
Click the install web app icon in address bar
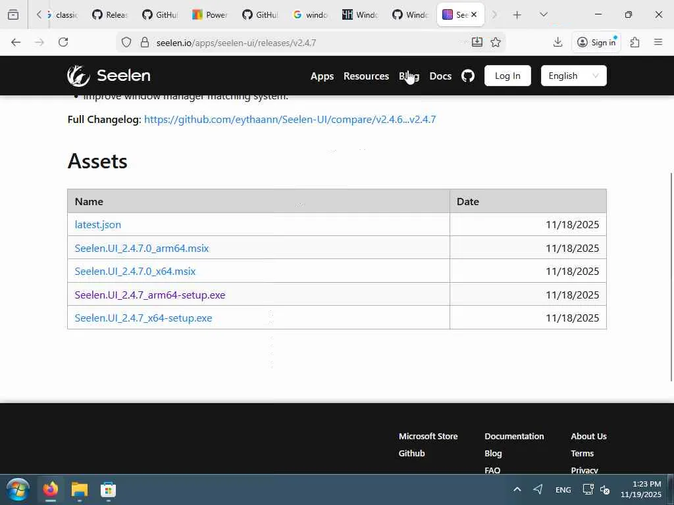coord(477,42)
